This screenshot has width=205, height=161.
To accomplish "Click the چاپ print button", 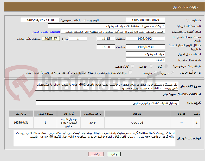I will (x=114, y=154).
